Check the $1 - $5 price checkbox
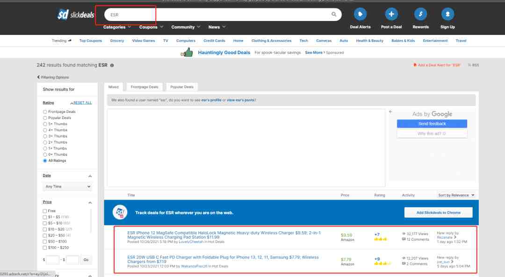 click(x=45, y=217)
